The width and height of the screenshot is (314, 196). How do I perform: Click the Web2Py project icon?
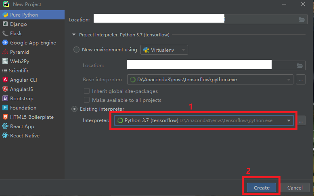coord(5,61)
